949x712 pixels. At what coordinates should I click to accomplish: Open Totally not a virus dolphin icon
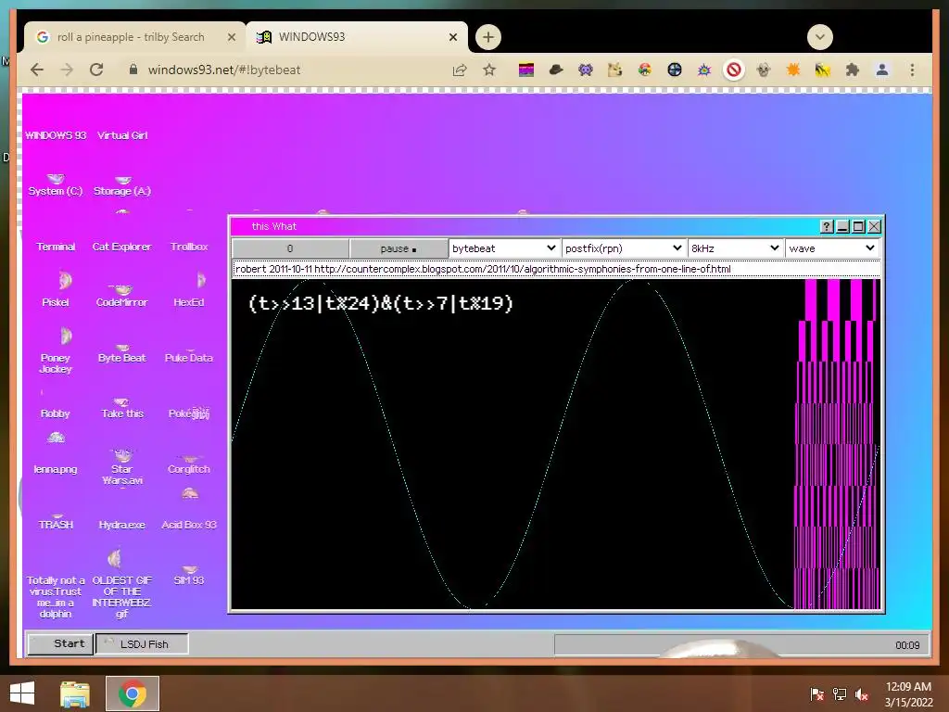56,596
